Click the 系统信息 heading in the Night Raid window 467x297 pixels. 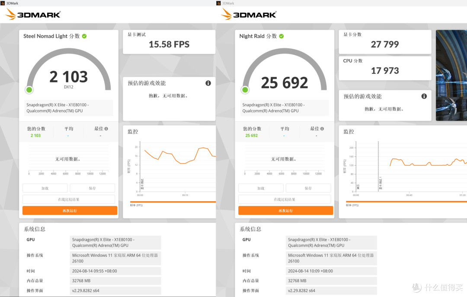pyautogui.click(x=250, y=229)
